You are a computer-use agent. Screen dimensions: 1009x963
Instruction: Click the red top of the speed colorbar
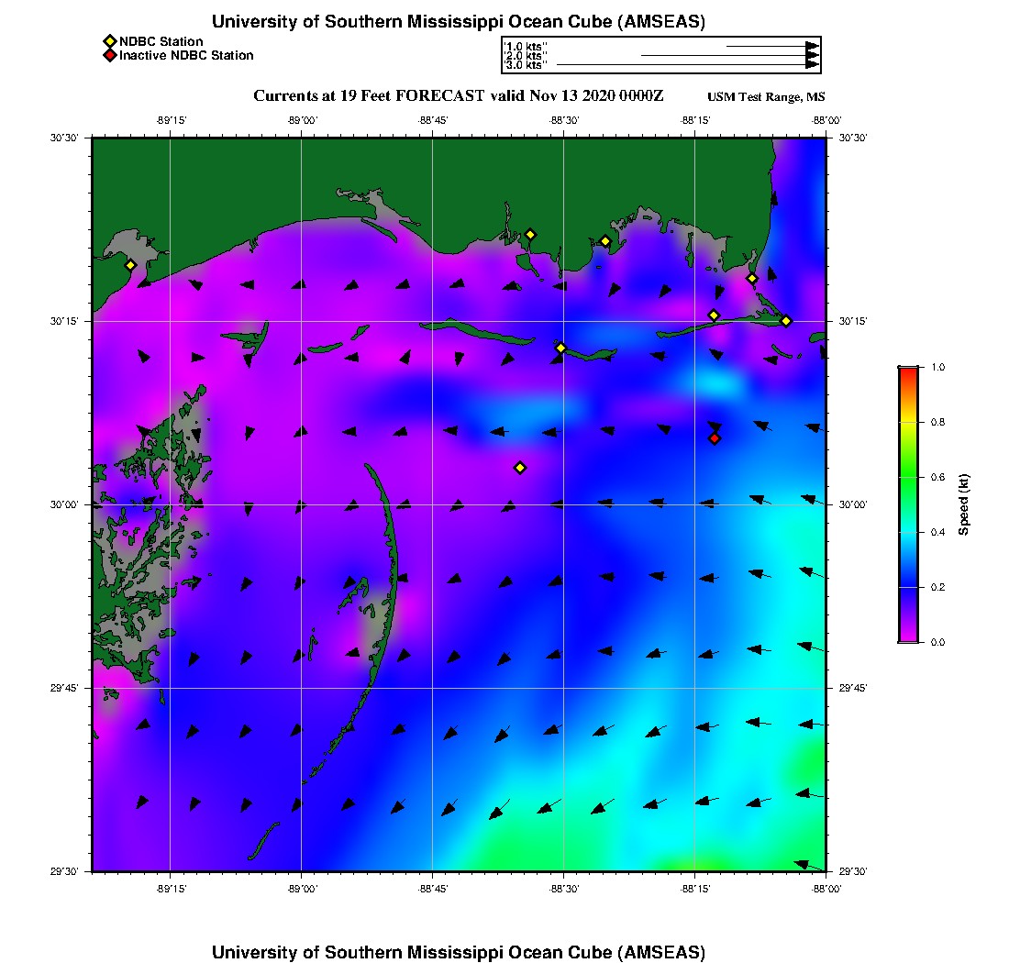908,372
